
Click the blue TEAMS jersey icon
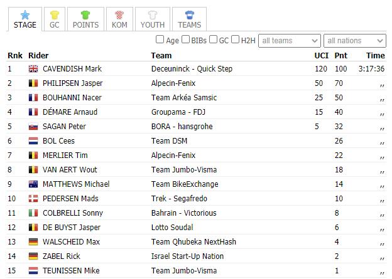(x=190, y=15)
